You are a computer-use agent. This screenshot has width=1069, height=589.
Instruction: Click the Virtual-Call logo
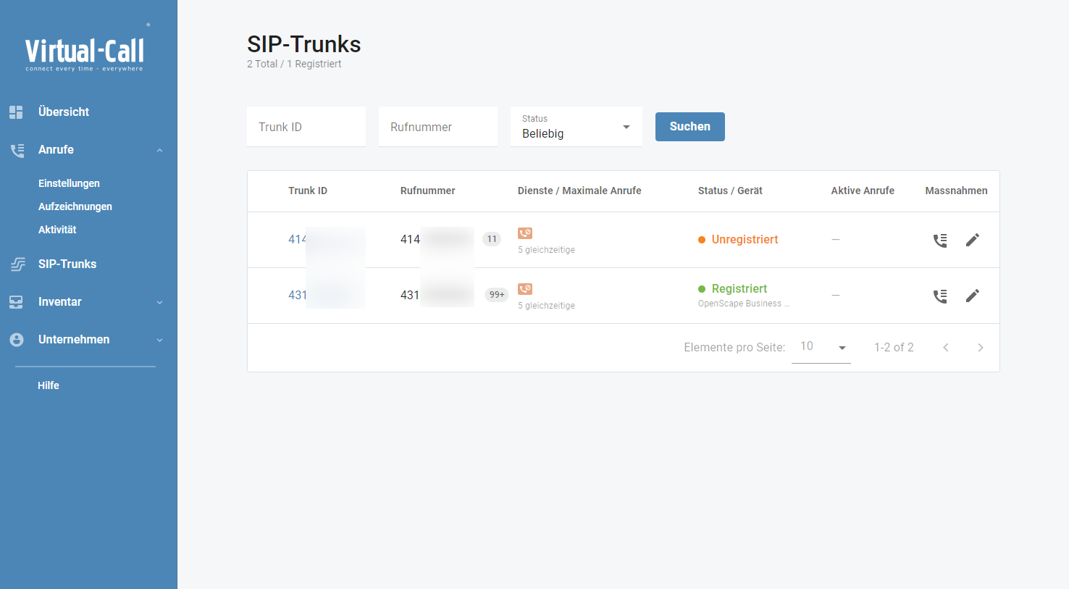pos(85,47)
